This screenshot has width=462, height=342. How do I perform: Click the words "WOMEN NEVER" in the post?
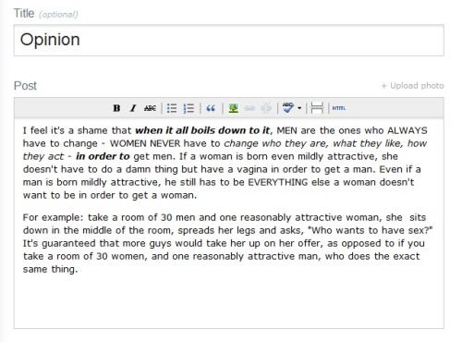click(145, 143)
